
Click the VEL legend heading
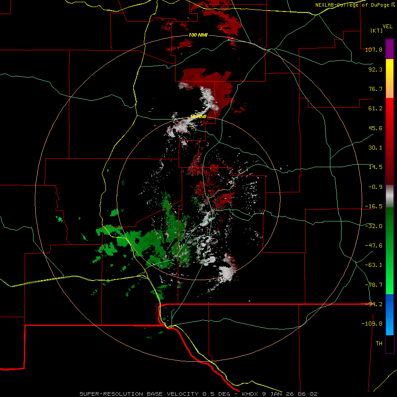(x=387, y=26)
